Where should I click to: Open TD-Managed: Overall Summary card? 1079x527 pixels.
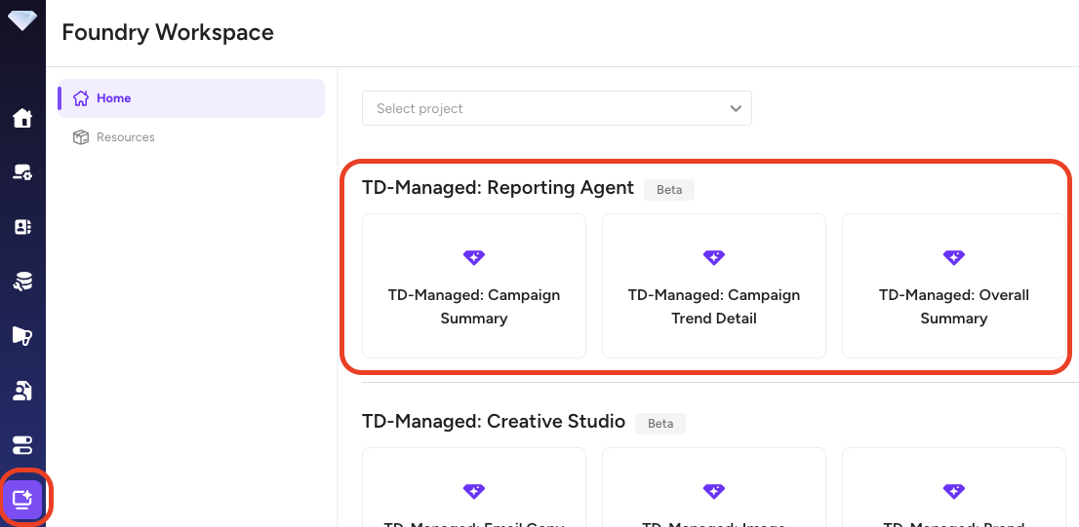click(954, 285)
